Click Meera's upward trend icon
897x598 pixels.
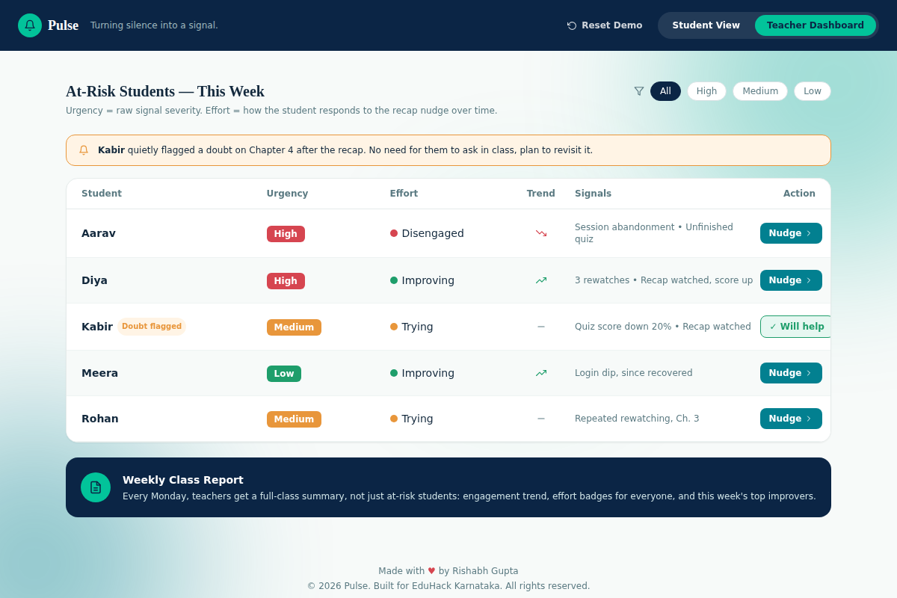541,373
